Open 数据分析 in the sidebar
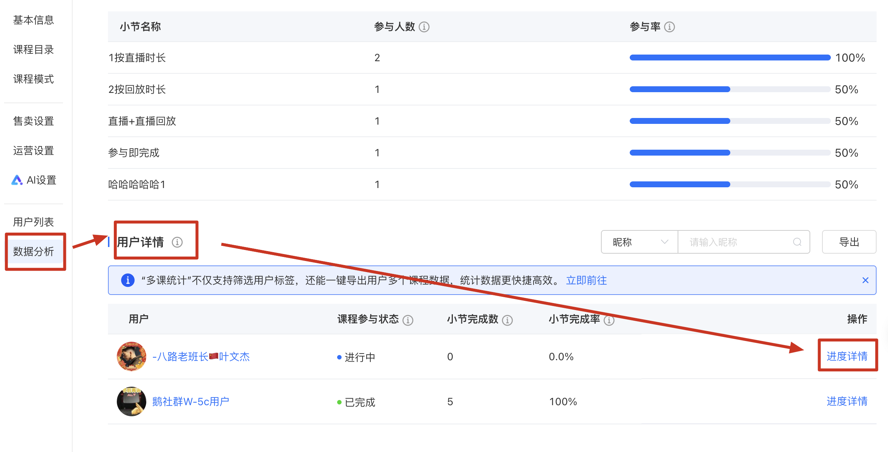Image resolution: width=888 pixels, height=452 pixels. (x=34, y=251)
